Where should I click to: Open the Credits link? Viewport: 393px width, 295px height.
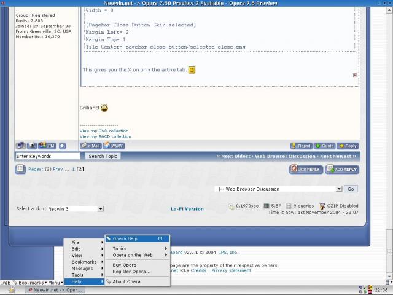click(x=198, y=270)
